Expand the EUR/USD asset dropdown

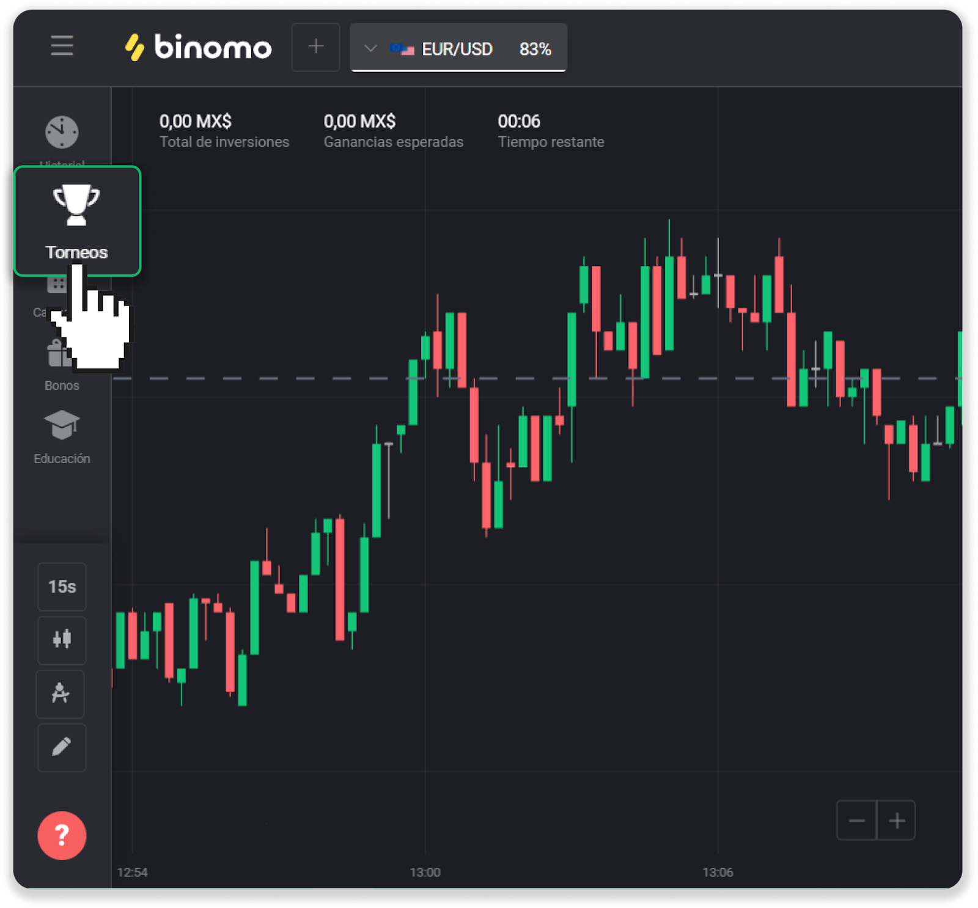(x=370, y=48)
